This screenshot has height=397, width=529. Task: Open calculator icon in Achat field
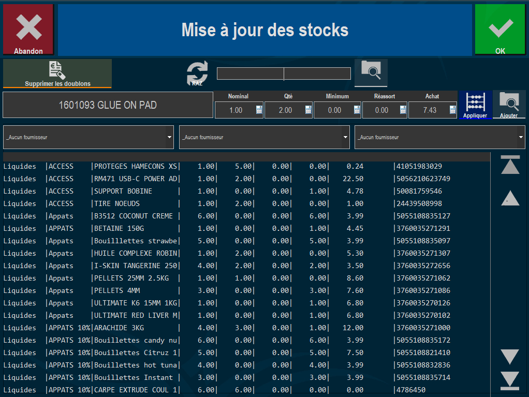453,110
